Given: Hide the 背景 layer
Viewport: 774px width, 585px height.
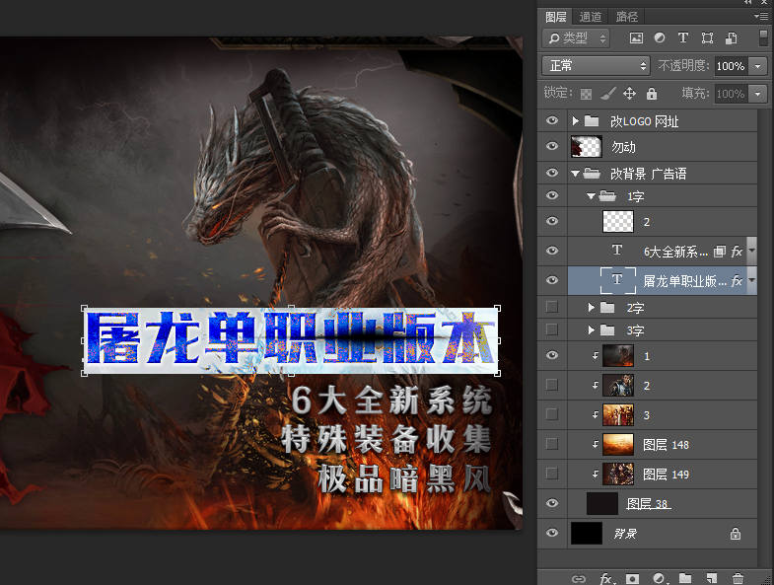Looking at the screenshot, I should tap(552, 533).
